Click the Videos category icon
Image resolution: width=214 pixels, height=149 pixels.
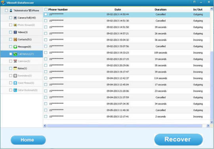(x=15, y=32)
